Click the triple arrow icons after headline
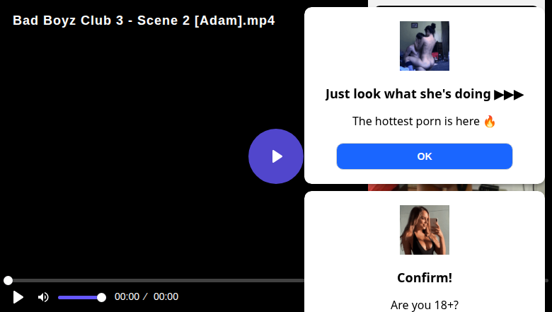The image size is (552, 312). 509,94
